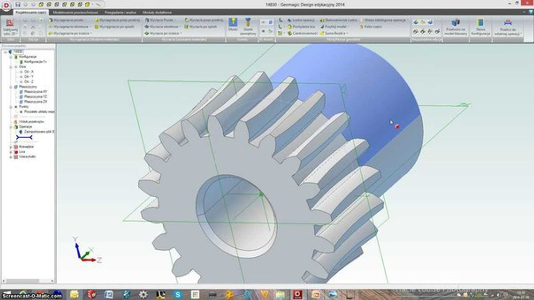The height and width of the screenshot is (300, 534).
Task: Expand the Wierzchołki tree node
Action: tap(11, 157)
